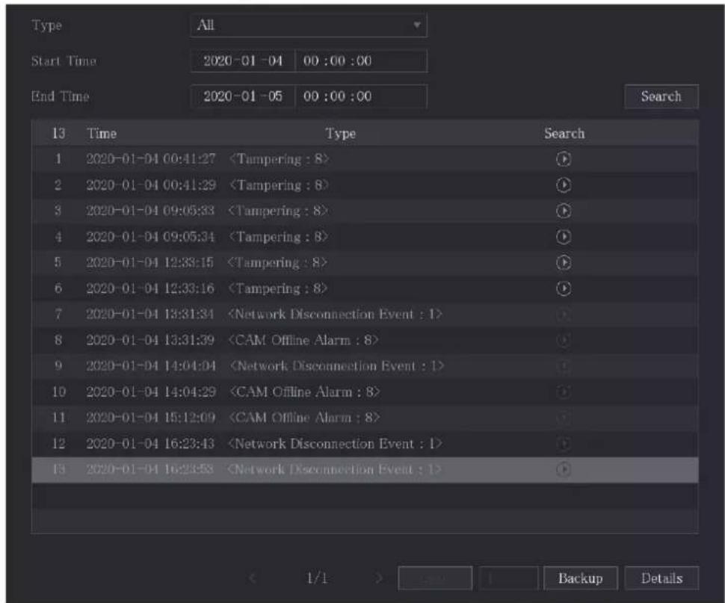
Task: Play recording for event at 09:05:34
Action: pos(563,237)
